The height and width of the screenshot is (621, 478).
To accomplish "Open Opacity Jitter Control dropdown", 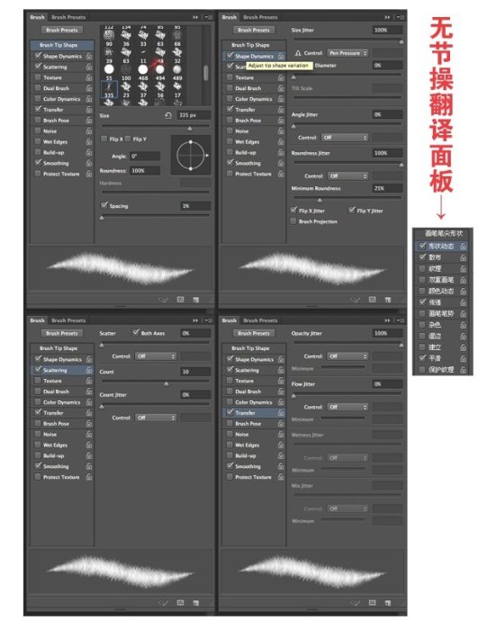I will (347, 356).
